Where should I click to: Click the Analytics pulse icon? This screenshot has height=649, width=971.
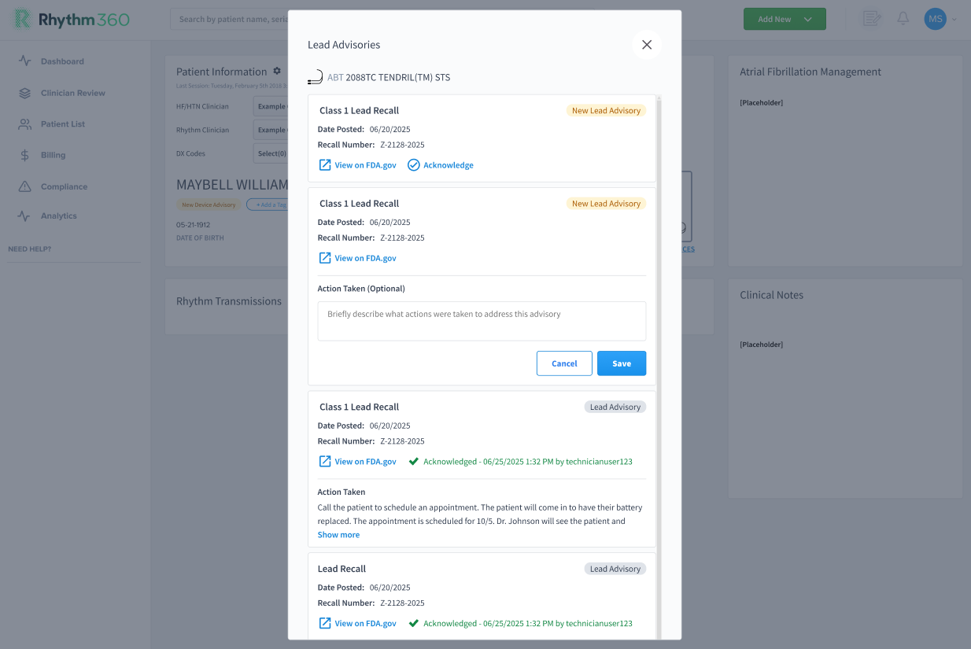(25, 216)
